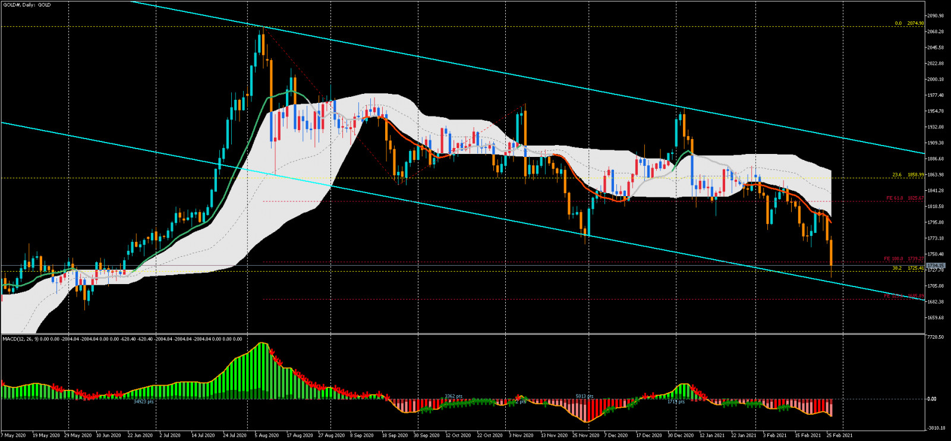Image resolution: width=951 pixels, height=441 pixels.
Task: Click the 27 Aug 2020 date label
Action: pos(332,436)
